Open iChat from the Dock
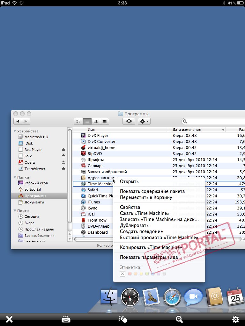 [x=193, y=297]
